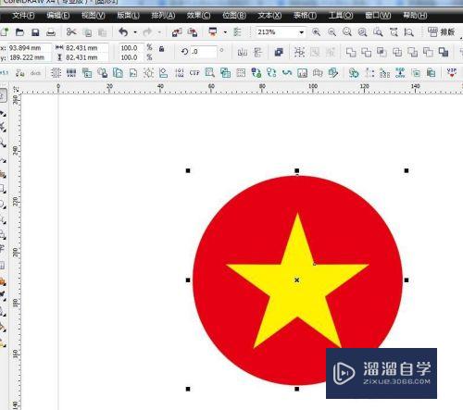Click the Combine objects icon

point(279,52)
